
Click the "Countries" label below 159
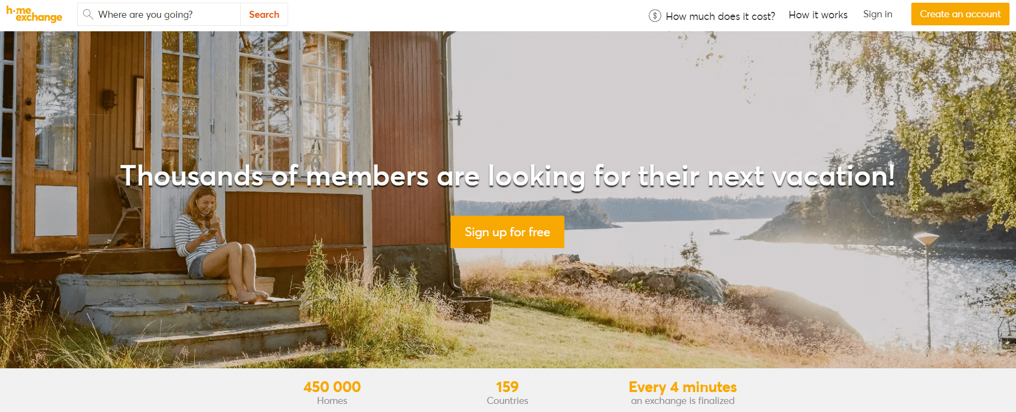click(507, 401)
